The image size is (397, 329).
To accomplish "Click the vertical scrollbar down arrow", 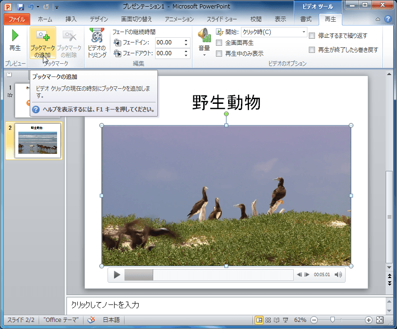I will click(389, 268).
